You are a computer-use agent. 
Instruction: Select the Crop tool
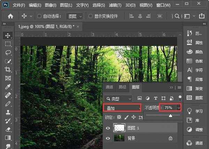coord(8,69)
